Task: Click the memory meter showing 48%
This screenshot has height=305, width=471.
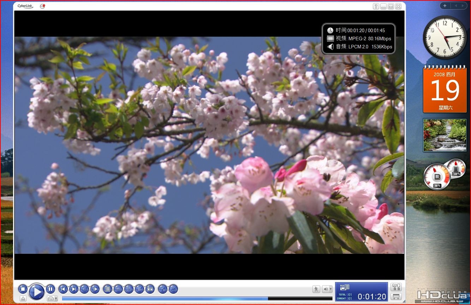Action: (457, 168)
